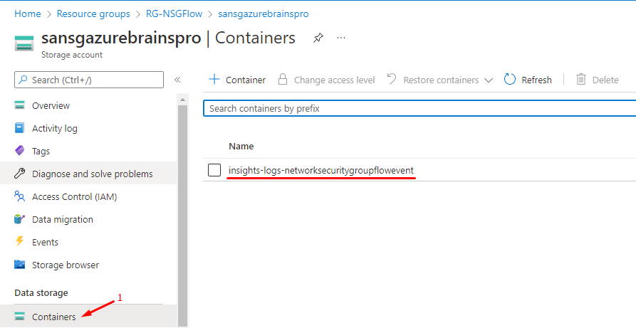Click the sidebar vertical scrollbar thumb

(x=182, y=216)
